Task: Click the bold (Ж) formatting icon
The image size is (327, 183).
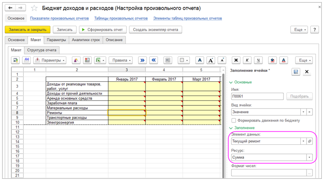Action: 236,60
